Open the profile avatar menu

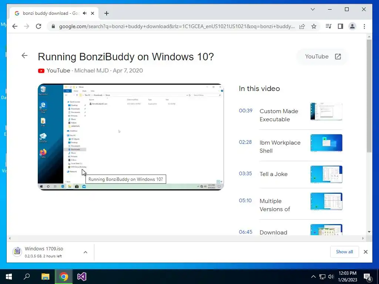point(352,26)
